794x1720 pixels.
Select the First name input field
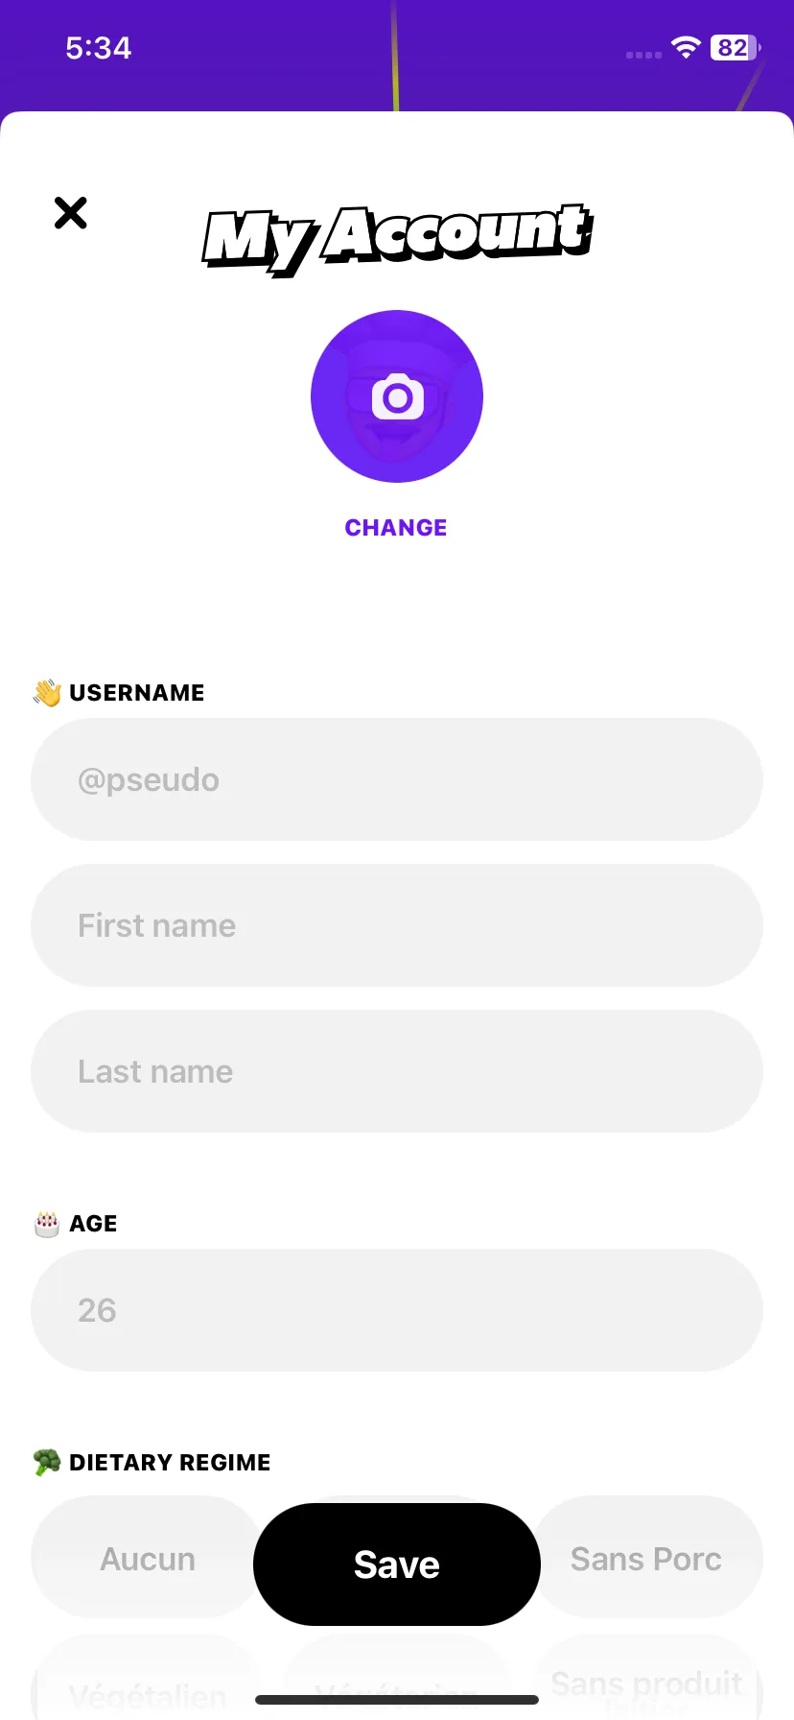point(397,925)
